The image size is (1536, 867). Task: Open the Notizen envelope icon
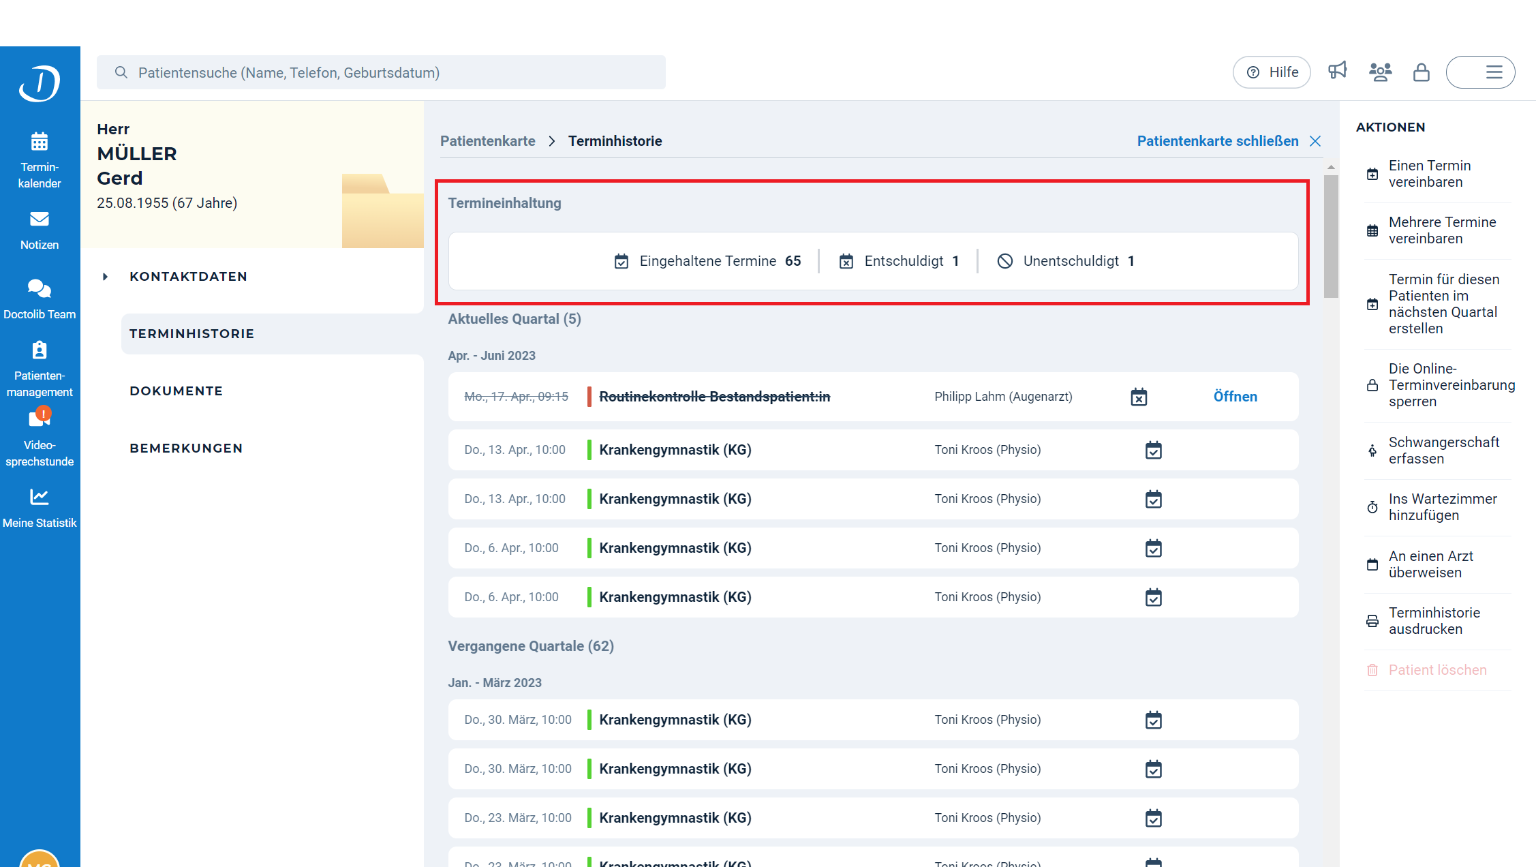pyautogui.click(x=40, y=219)
